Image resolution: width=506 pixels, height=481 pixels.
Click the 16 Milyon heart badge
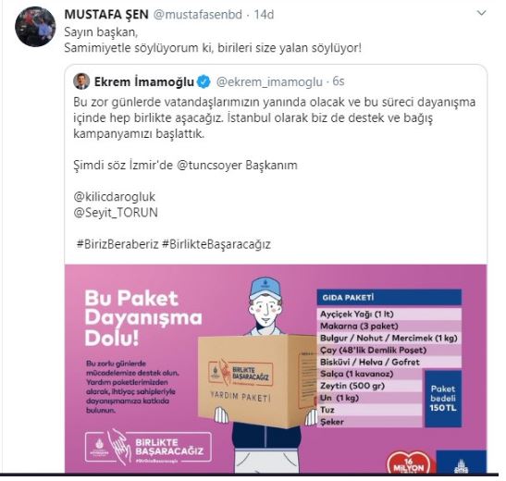tap(410, 462)
